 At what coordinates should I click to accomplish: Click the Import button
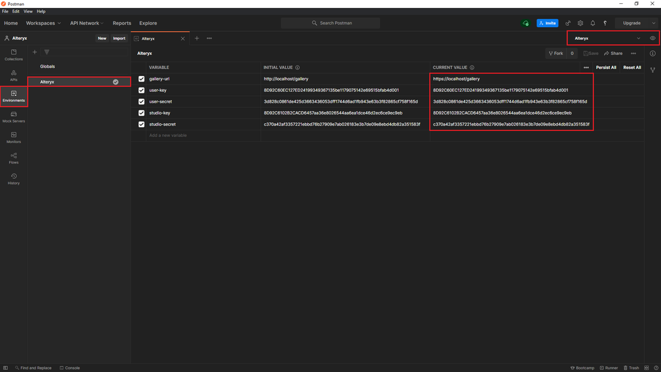coord(119,38)
